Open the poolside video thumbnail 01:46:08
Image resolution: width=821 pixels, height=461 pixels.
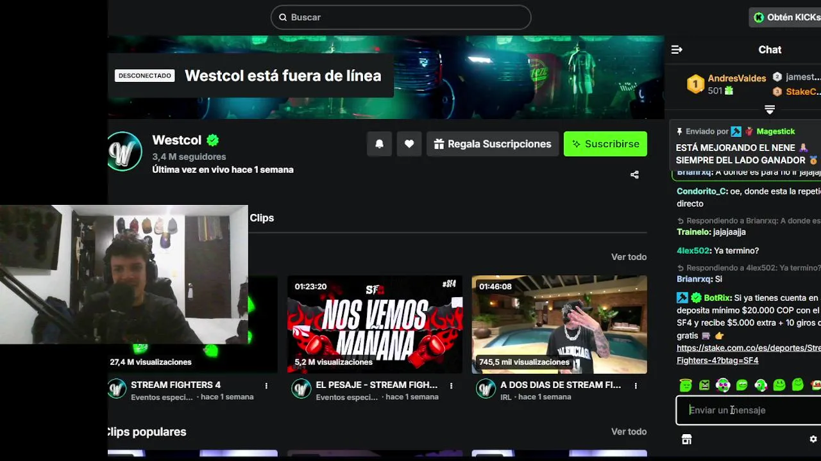click(559, 325)
